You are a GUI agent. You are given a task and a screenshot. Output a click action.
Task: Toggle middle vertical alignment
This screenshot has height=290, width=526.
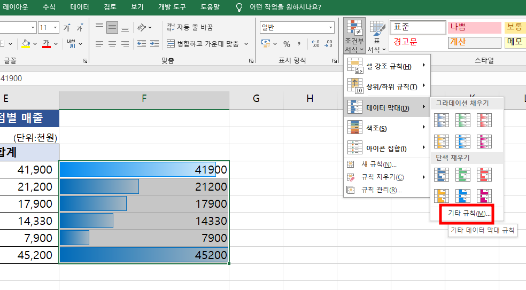[x=112, y=27]
